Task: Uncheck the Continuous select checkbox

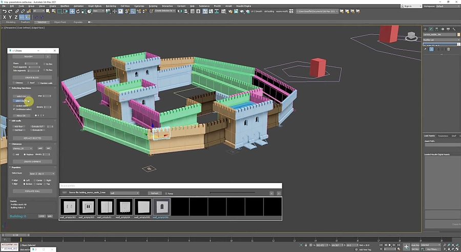Action: pyautogui.click(x=14, y=109)
